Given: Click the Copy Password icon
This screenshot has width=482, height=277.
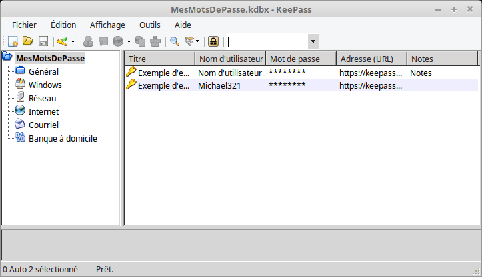Looking at the screenshot, I should [x=103, y=41].
